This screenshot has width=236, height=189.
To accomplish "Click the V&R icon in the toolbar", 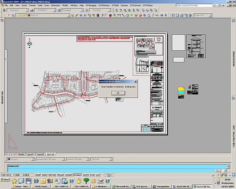I will (x=136, y=15).
